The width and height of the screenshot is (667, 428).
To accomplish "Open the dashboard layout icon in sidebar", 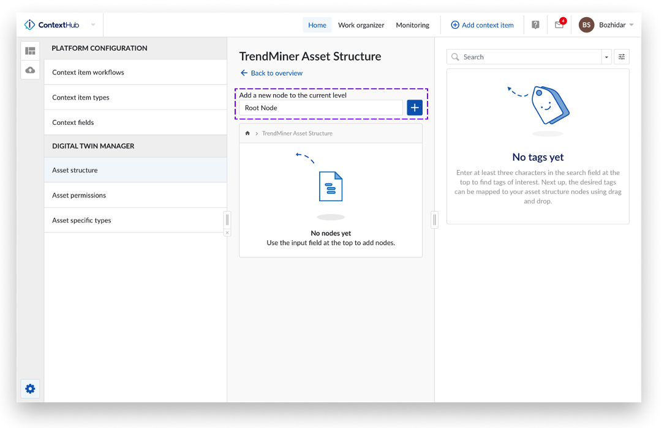I will click(x=30, y=51).
